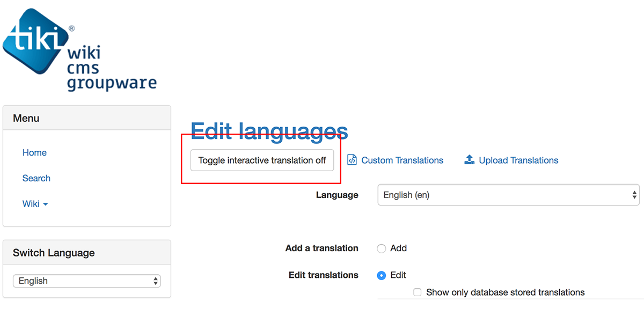Select the Edit translations radio button
644x330 pixels.
[382, 275]
